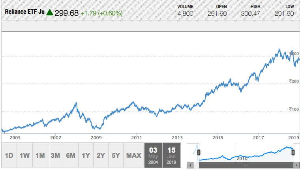The image size is (302, 170).
Task: Click the Reliance ETF Ju title
Action: tap(24, 12)
